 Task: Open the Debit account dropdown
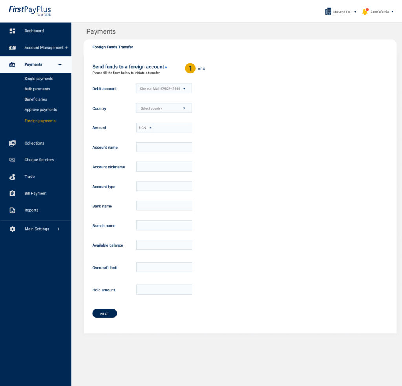164,88
